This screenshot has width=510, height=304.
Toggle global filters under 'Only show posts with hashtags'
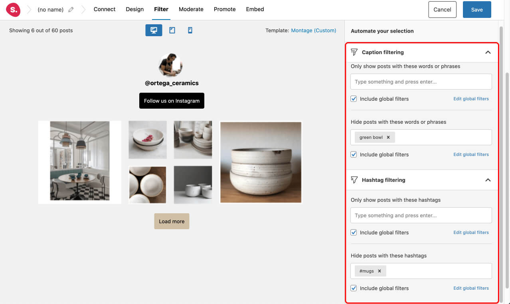click(x=354, y=232)
